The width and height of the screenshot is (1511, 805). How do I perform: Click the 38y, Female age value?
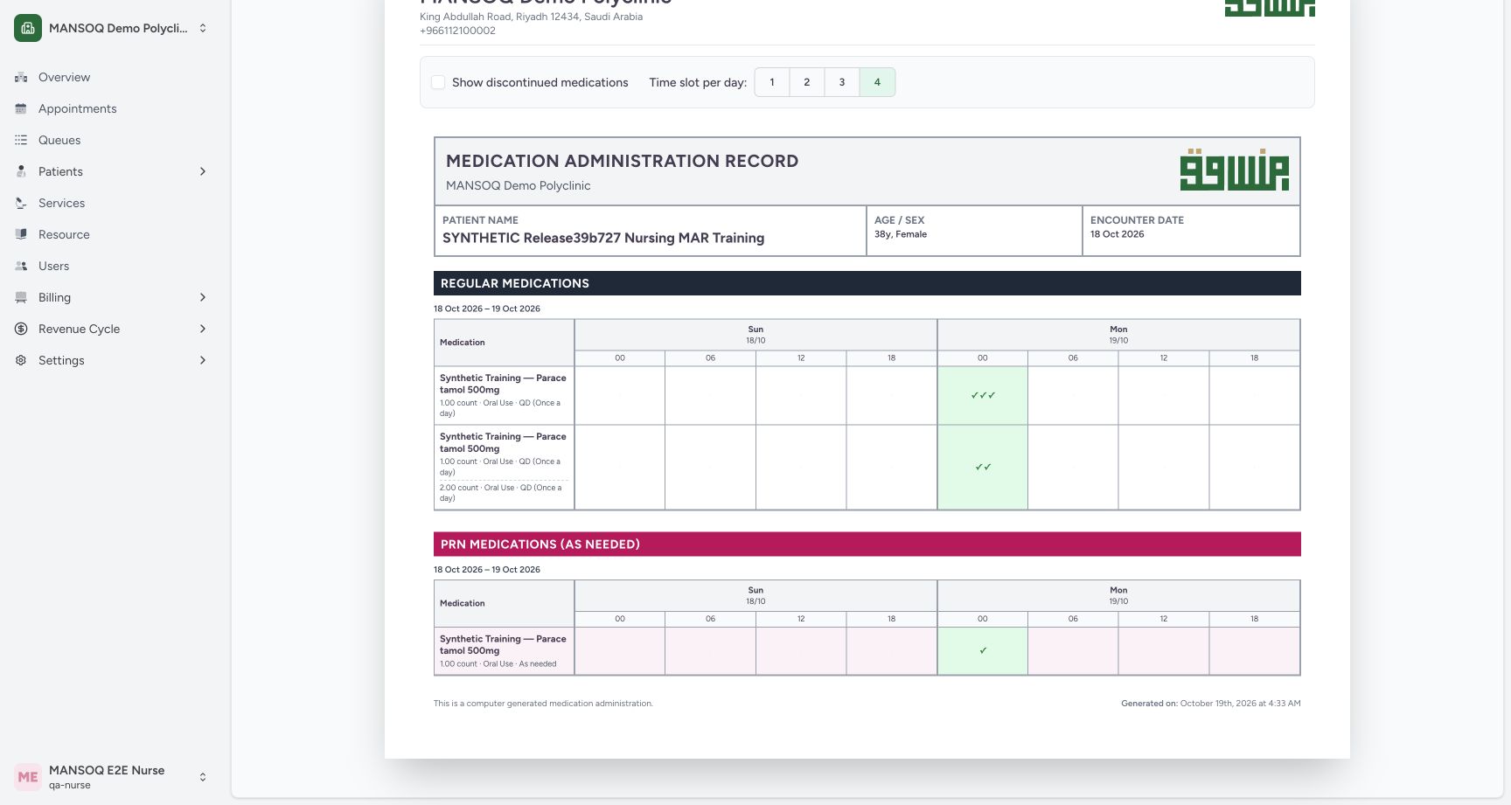point(901,234)
